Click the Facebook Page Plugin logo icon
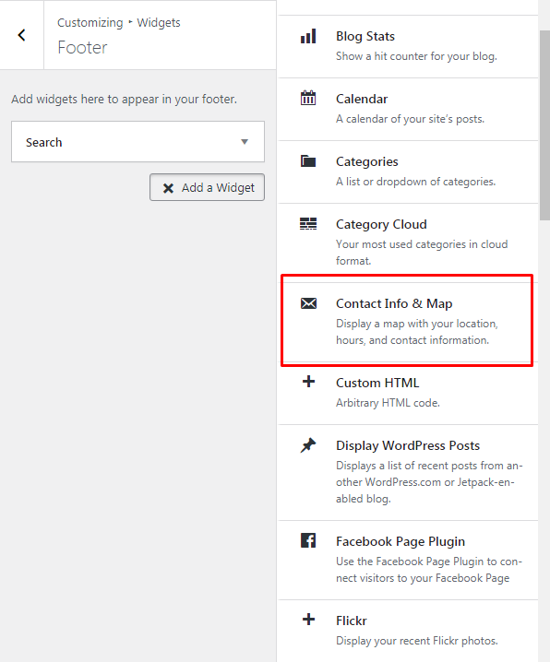550x662 pixels. [308, 540]
